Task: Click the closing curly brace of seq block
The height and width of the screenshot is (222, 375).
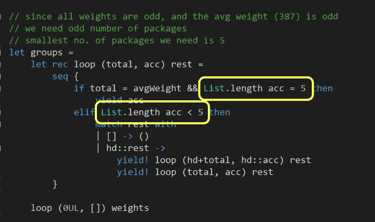Action: click(55, 184)
